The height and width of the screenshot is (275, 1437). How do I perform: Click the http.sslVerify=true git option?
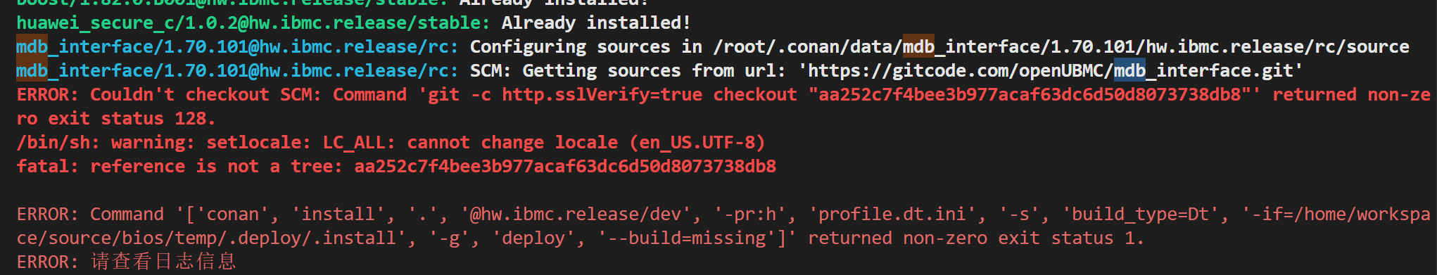[x=602, y=95]
